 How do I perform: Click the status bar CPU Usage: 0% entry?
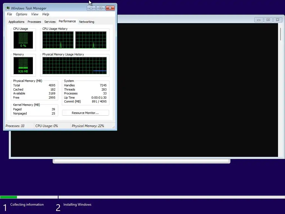46,126
